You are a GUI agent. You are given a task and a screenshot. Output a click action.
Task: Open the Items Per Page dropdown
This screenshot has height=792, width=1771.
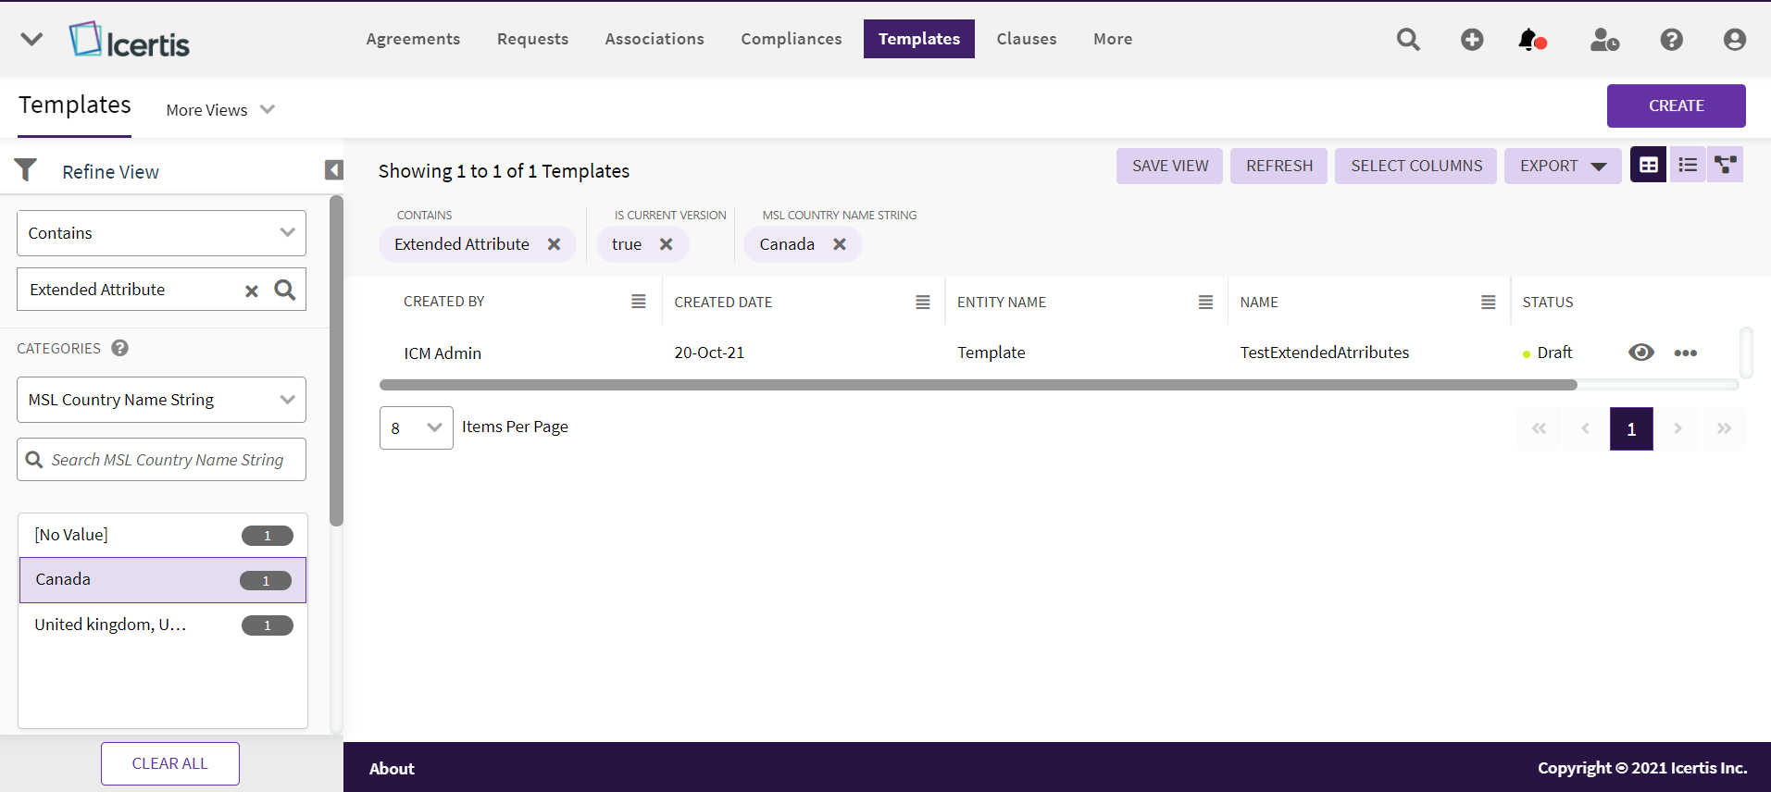416,427
